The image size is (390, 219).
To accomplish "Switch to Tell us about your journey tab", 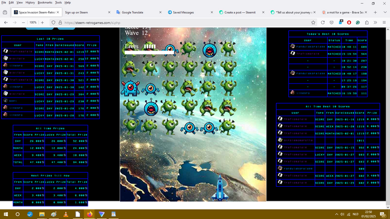I will (293, 12).
